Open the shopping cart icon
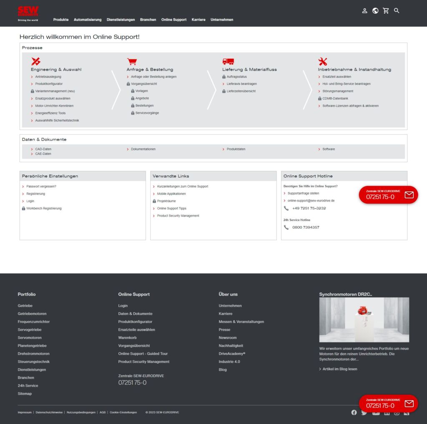427x424 pixels. [386, 10]
